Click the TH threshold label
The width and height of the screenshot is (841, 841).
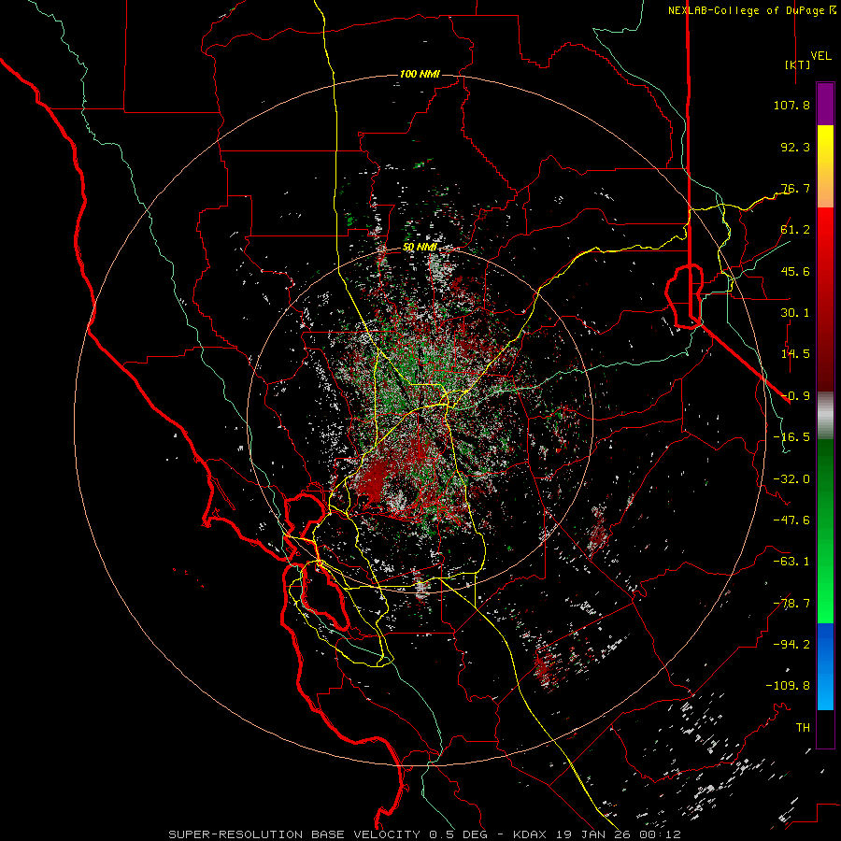pos(803,728)
